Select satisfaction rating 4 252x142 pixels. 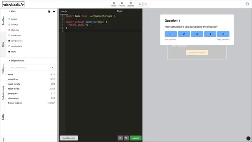coord(210,34)
